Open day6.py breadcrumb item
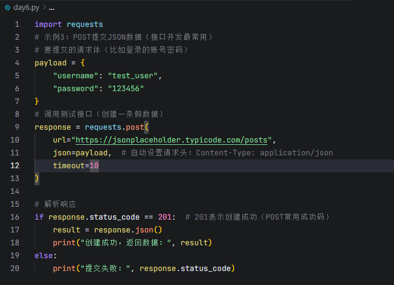This screenshot has width=394, height=285. tap(26, 8)
